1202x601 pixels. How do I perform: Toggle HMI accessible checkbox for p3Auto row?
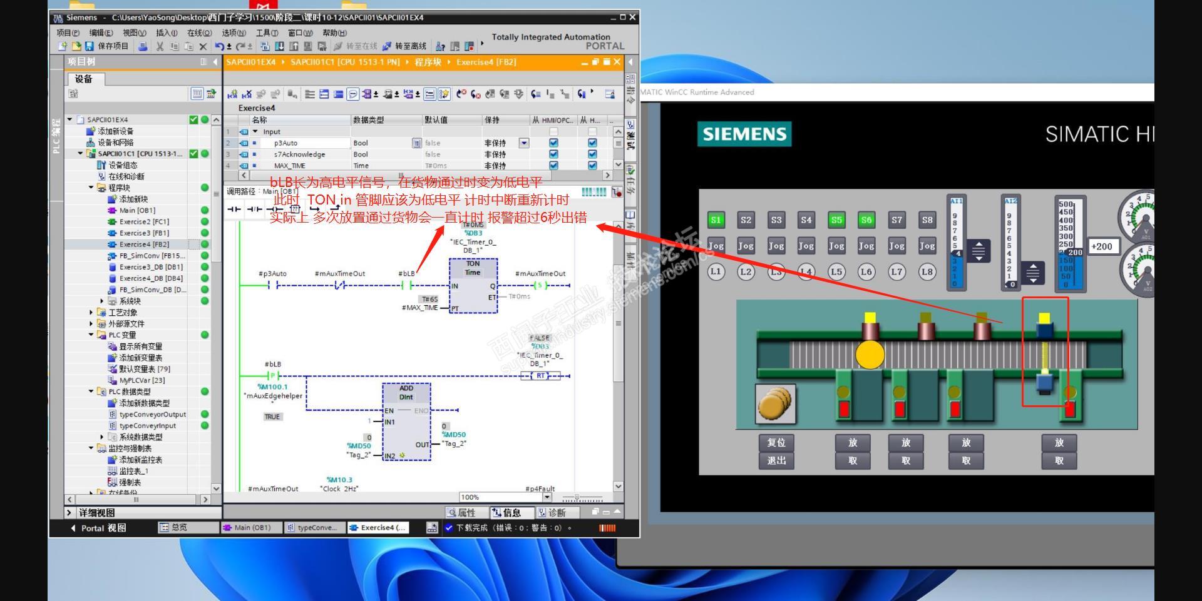pos(553,143)
